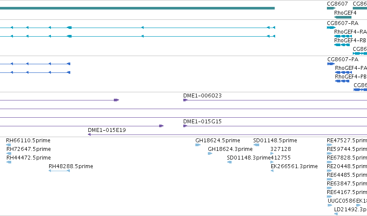This screenshot has width=367, height=216.
Task: Choose EST GH18624.3prime label
Action: tap(230, 149)
